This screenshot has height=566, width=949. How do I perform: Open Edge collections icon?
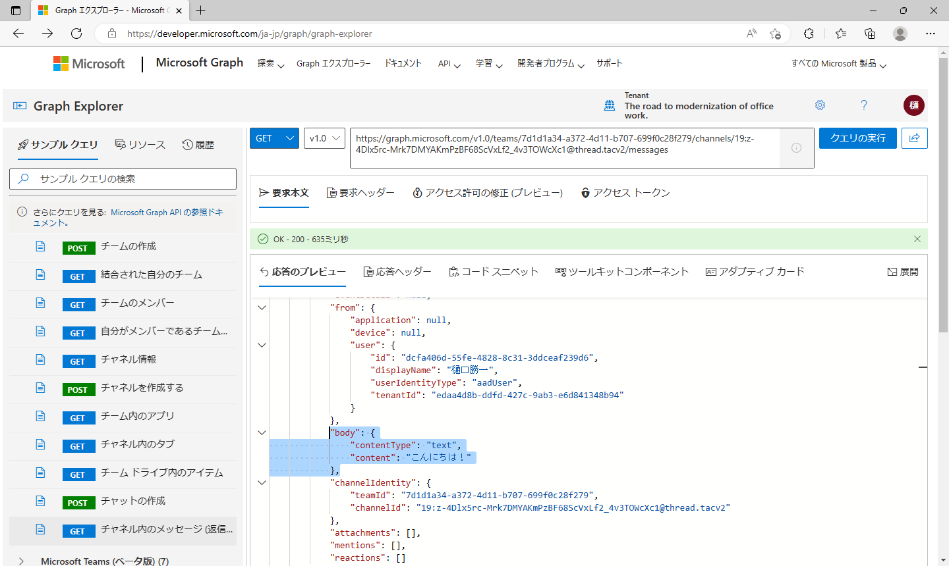870,34
